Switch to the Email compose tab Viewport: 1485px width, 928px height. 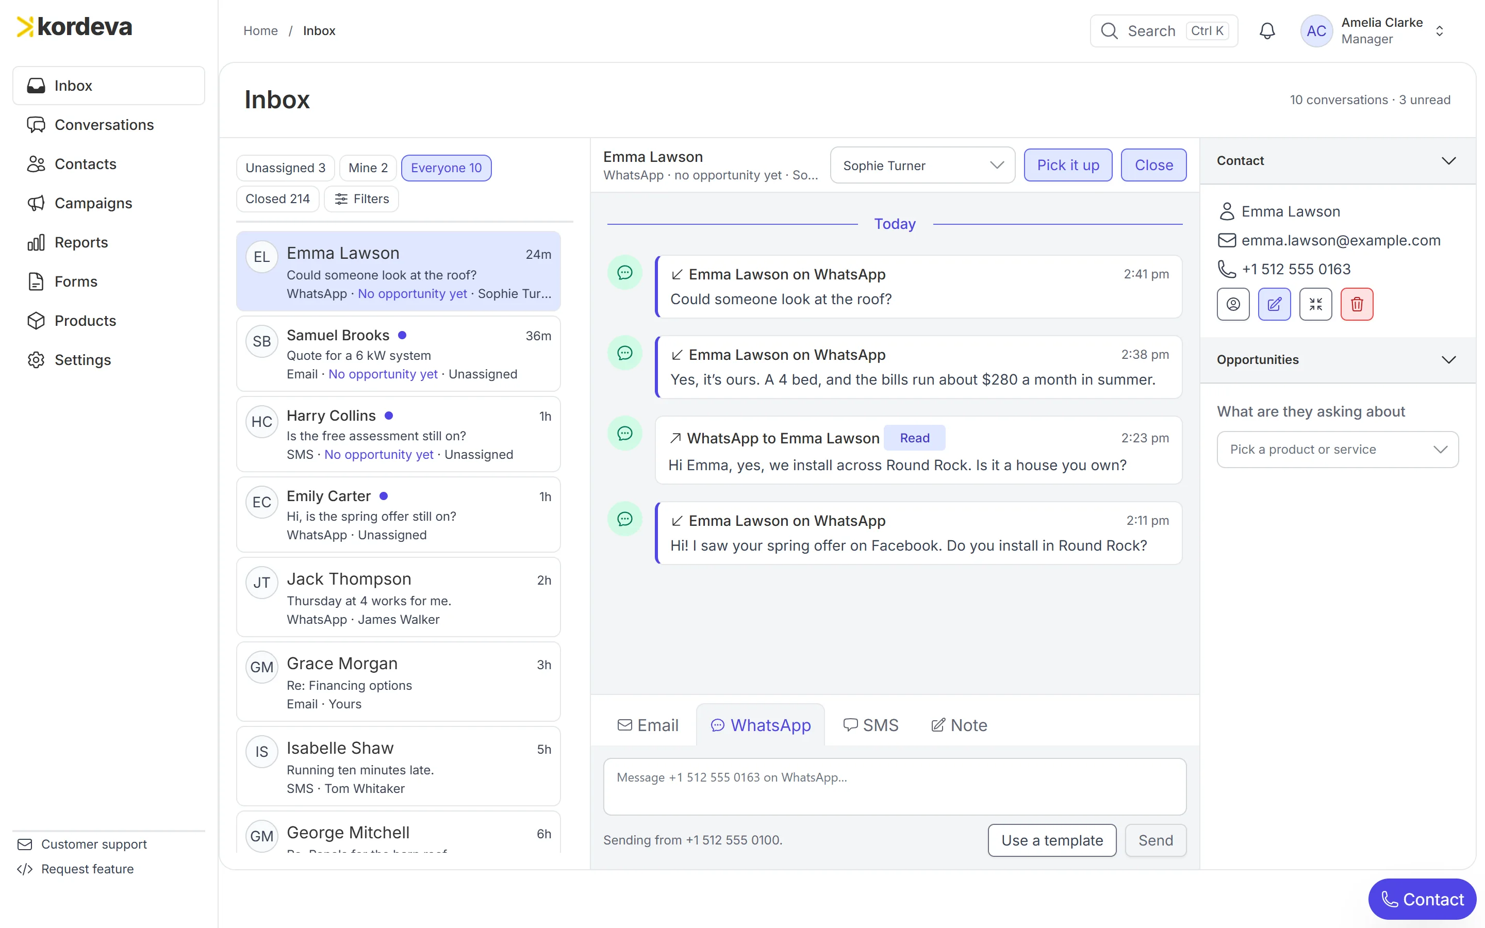(648, 725)
